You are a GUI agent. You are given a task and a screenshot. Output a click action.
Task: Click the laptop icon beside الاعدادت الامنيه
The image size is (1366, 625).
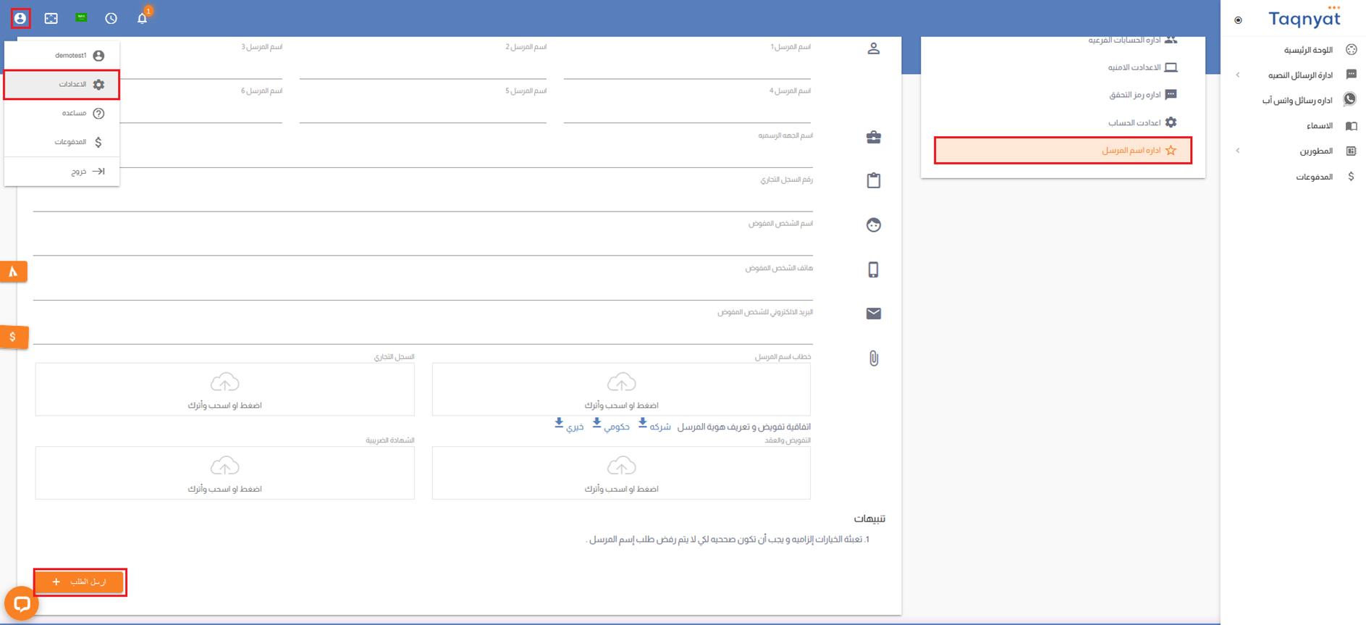[1171, 67]
